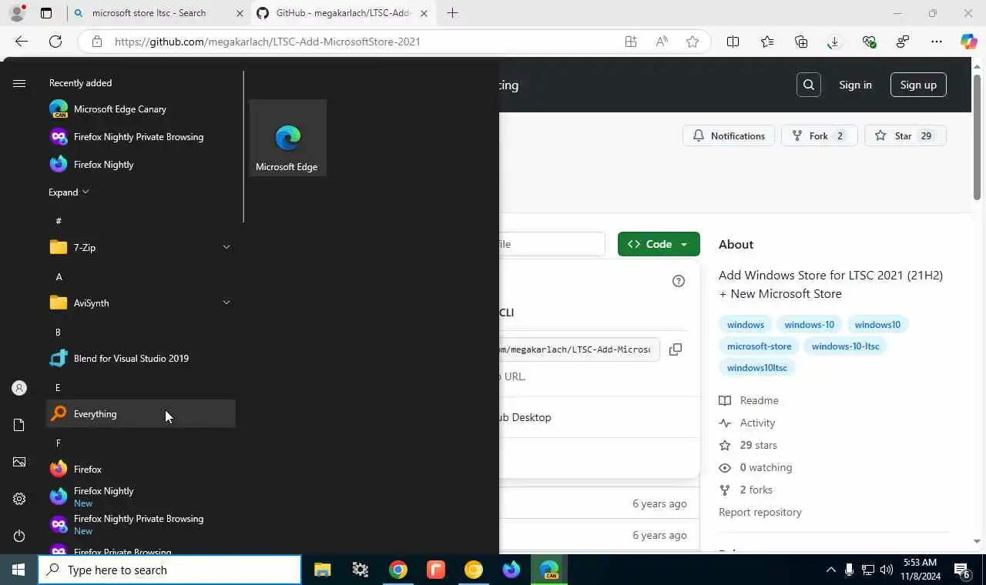986x585 pixels.
Task: Open Google Chrome from taskbar
Action: click(x=398, y=570)
